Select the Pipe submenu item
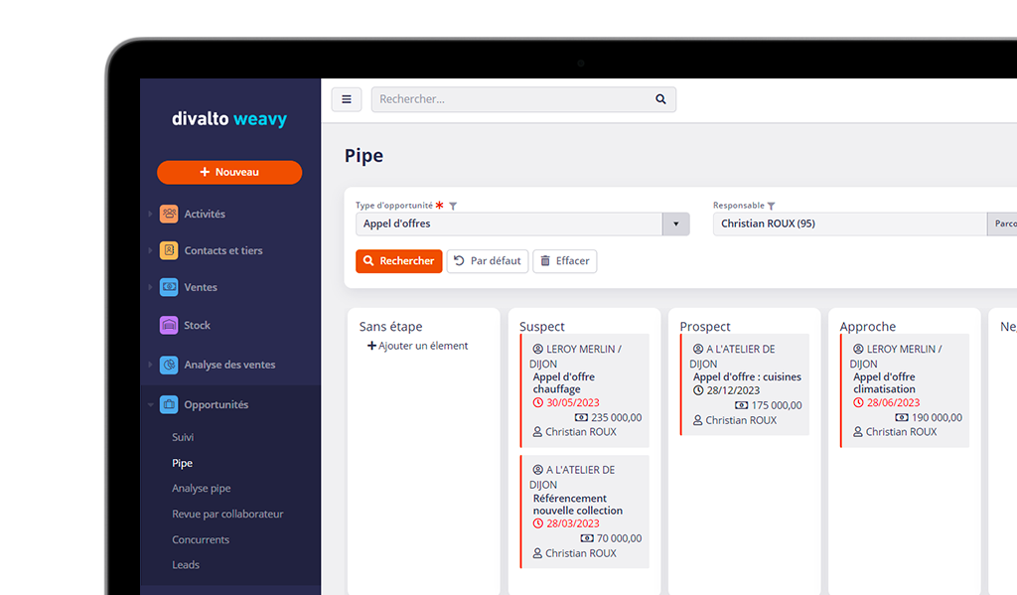 tap(183, 463)
